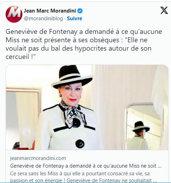The height and width of the screenshot is (183, 171).
Task: Click the woman's black and white hat
Action: pos(72,76)
